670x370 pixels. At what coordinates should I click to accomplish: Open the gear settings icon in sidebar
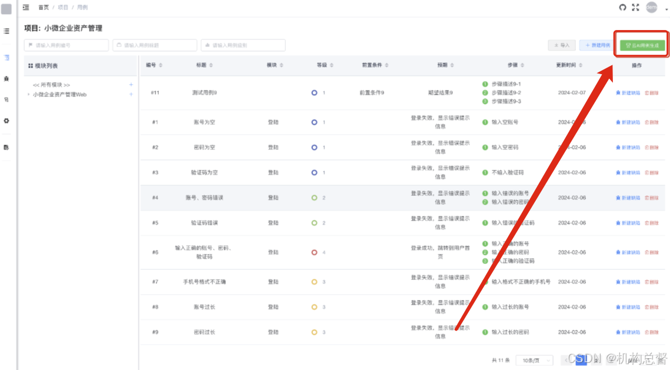(6, 121)
